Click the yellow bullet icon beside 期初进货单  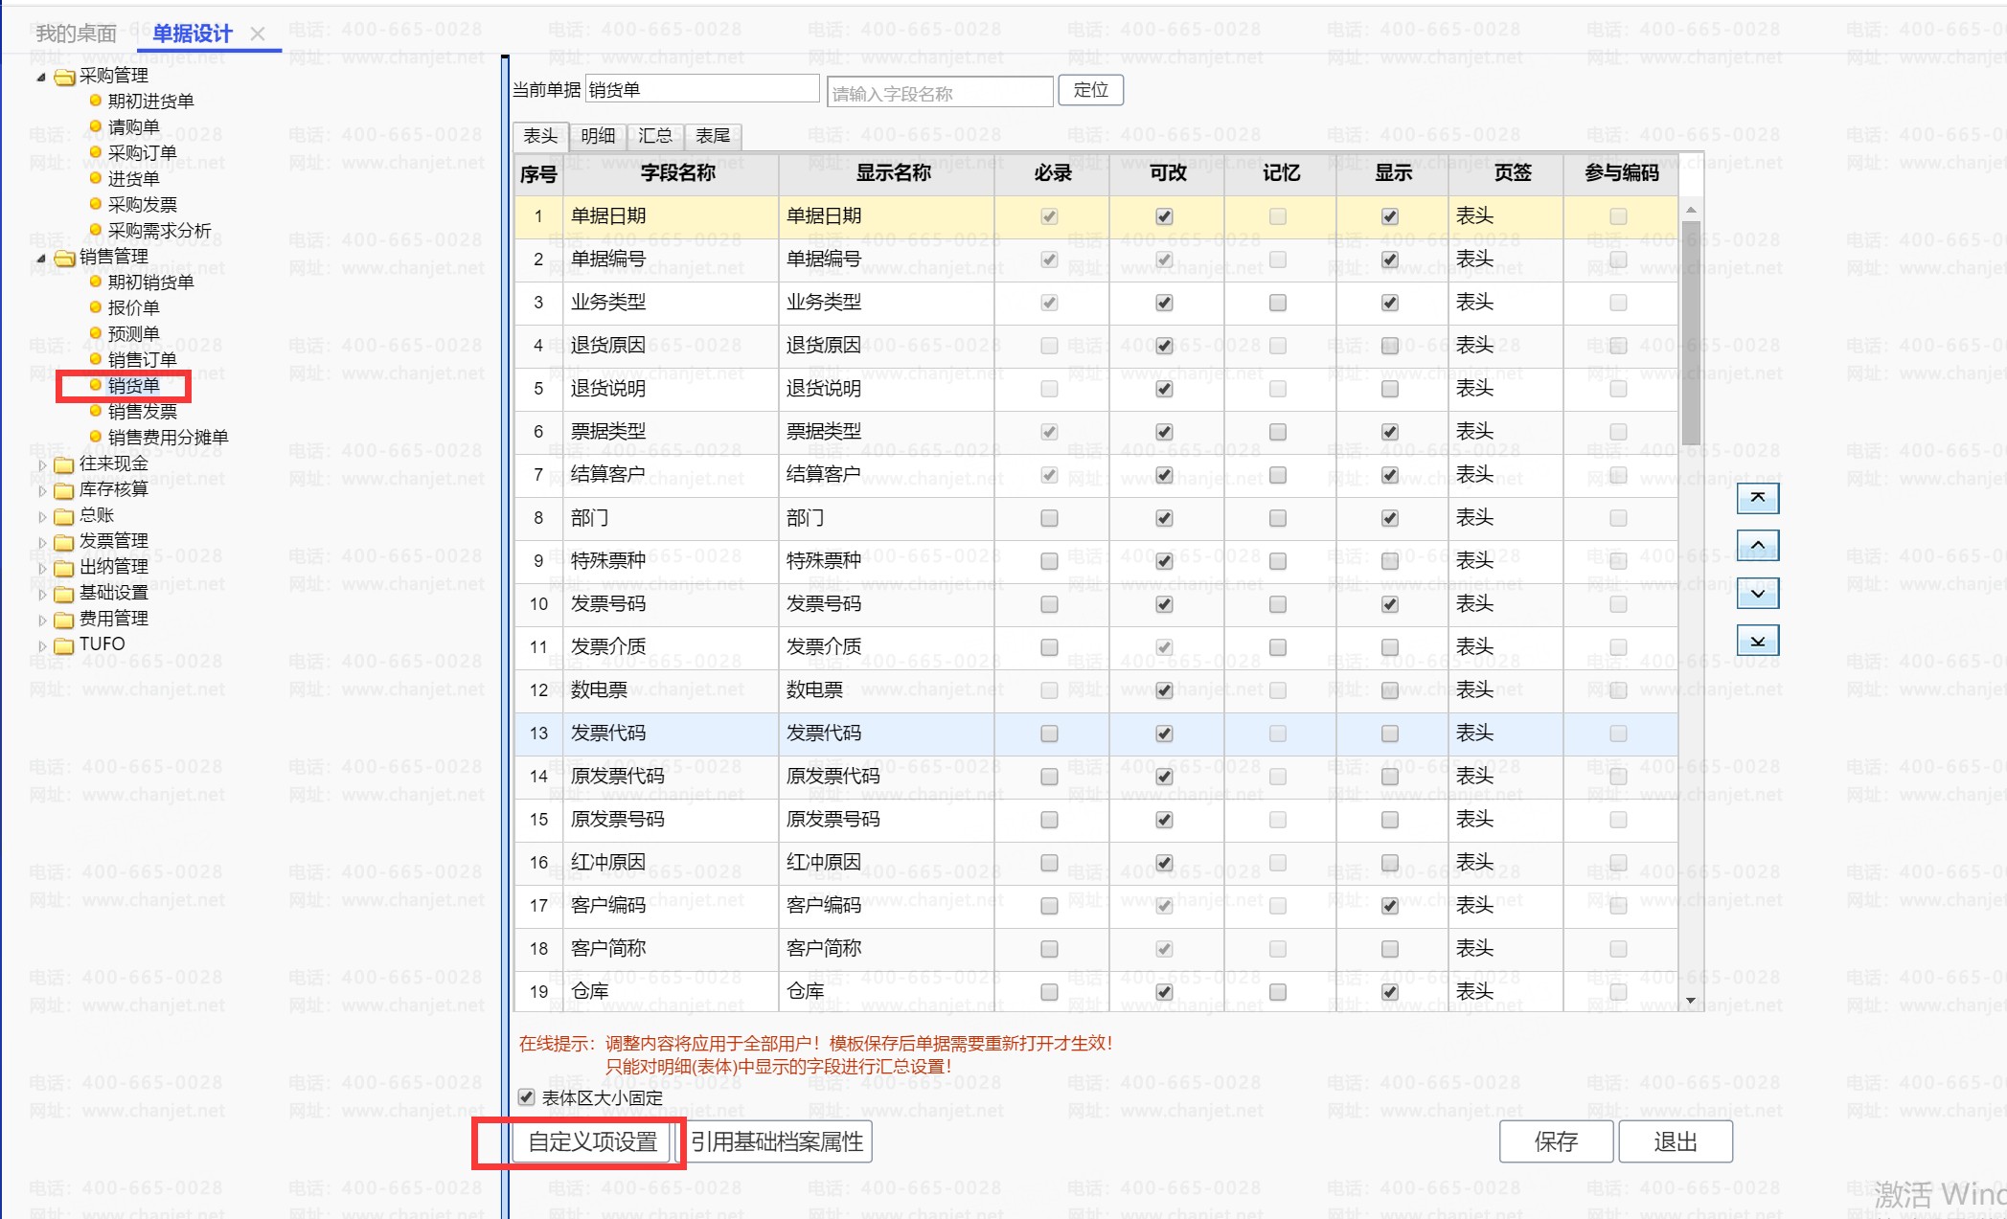pyautogui.click(x=95, y=101)
